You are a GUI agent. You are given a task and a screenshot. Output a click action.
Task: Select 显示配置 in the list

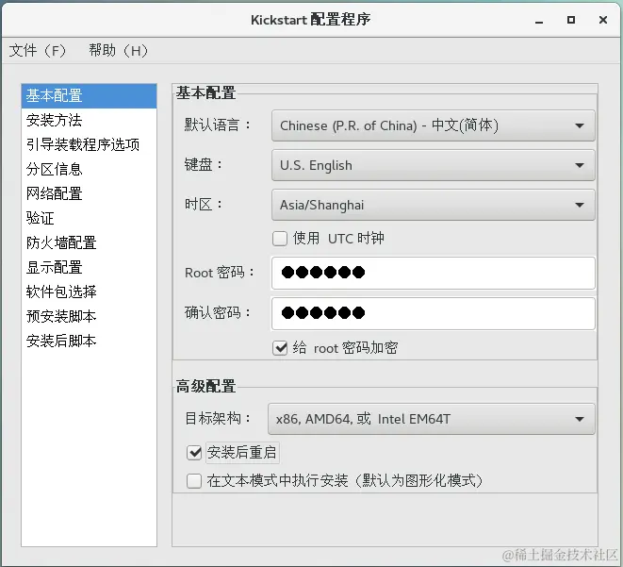89,267
